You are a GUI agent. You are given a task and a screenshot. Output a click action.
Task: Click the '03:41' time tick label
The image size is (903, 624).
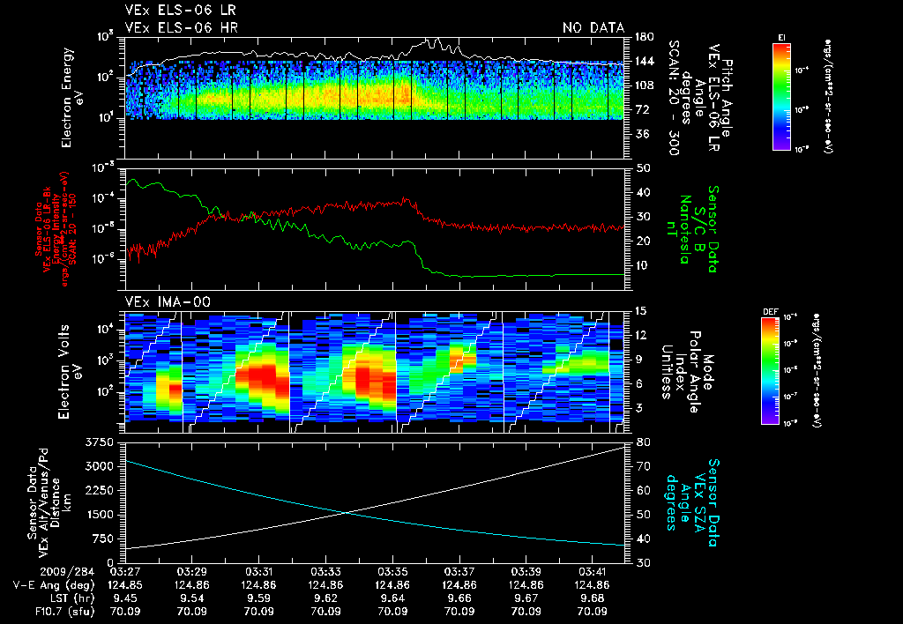click(593, 572)
